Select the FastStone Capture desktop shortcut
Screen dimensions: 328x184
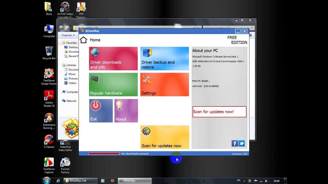49,165
